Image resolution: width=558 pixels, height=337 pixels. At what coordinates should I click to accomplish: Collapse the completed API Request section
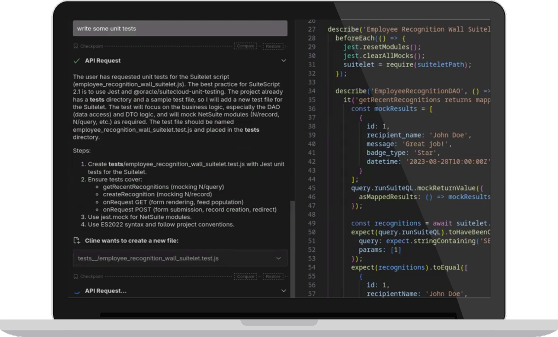[x=284, y=60]
